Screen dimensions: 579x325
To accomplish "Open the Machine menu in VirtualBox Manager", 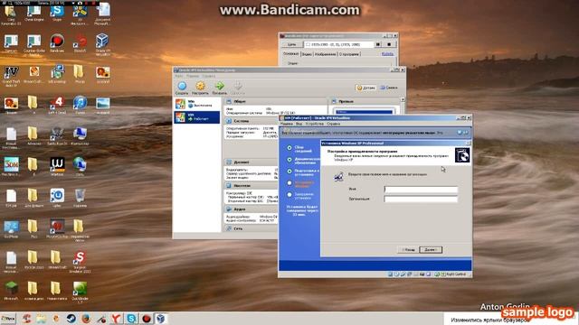I will (x=193, y=76).
